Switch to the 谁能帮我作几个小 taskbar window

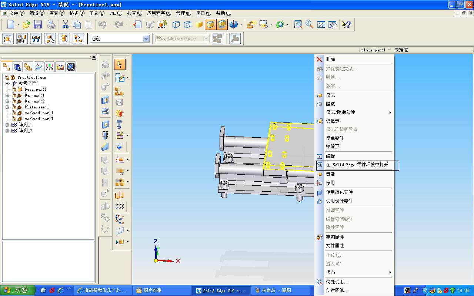point(103,290)
